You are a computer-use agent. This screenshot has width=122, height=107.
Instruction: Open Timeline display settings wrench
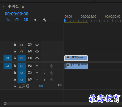click(44, 20)
